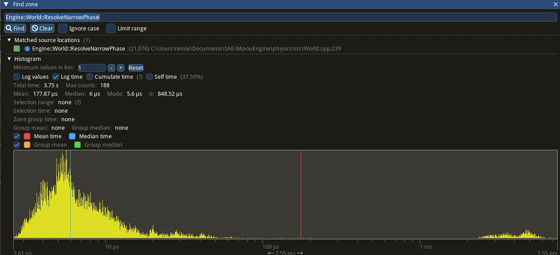
Task: Select the Engine::World::ResolveNarrowPhase radio button
Action: point(27,48)
